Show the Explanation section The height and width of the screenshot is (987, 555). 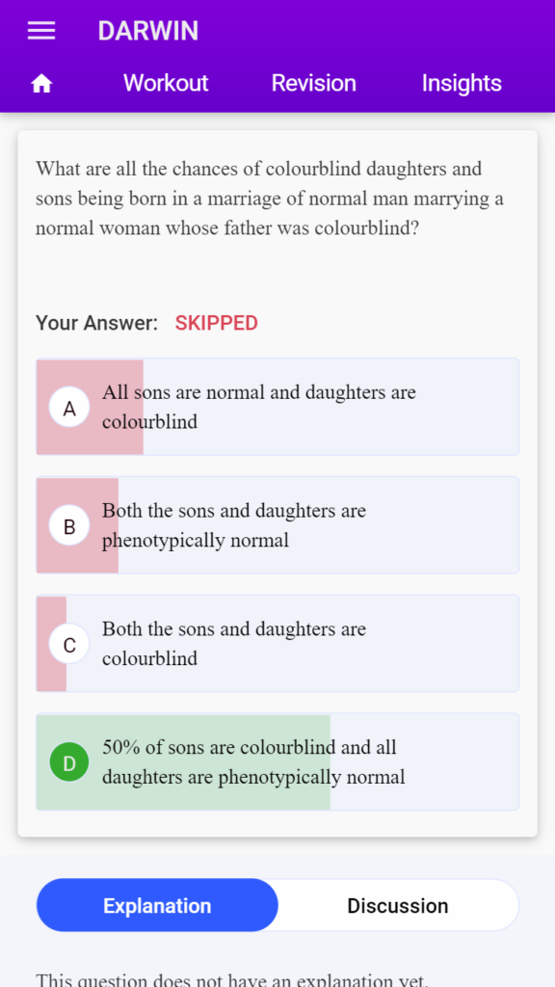(157, 905)
